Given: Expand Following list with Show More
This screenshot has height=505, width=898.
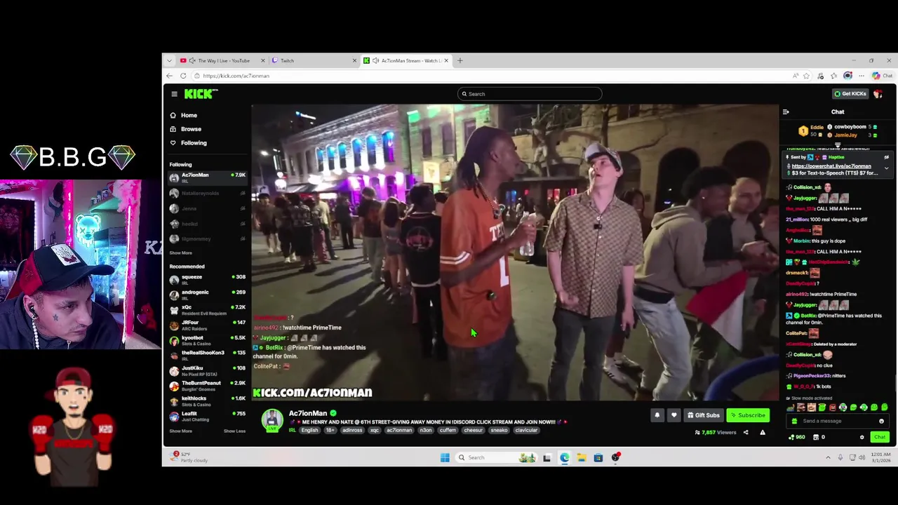Looking at the screenshot, I should tap(180, 252).
